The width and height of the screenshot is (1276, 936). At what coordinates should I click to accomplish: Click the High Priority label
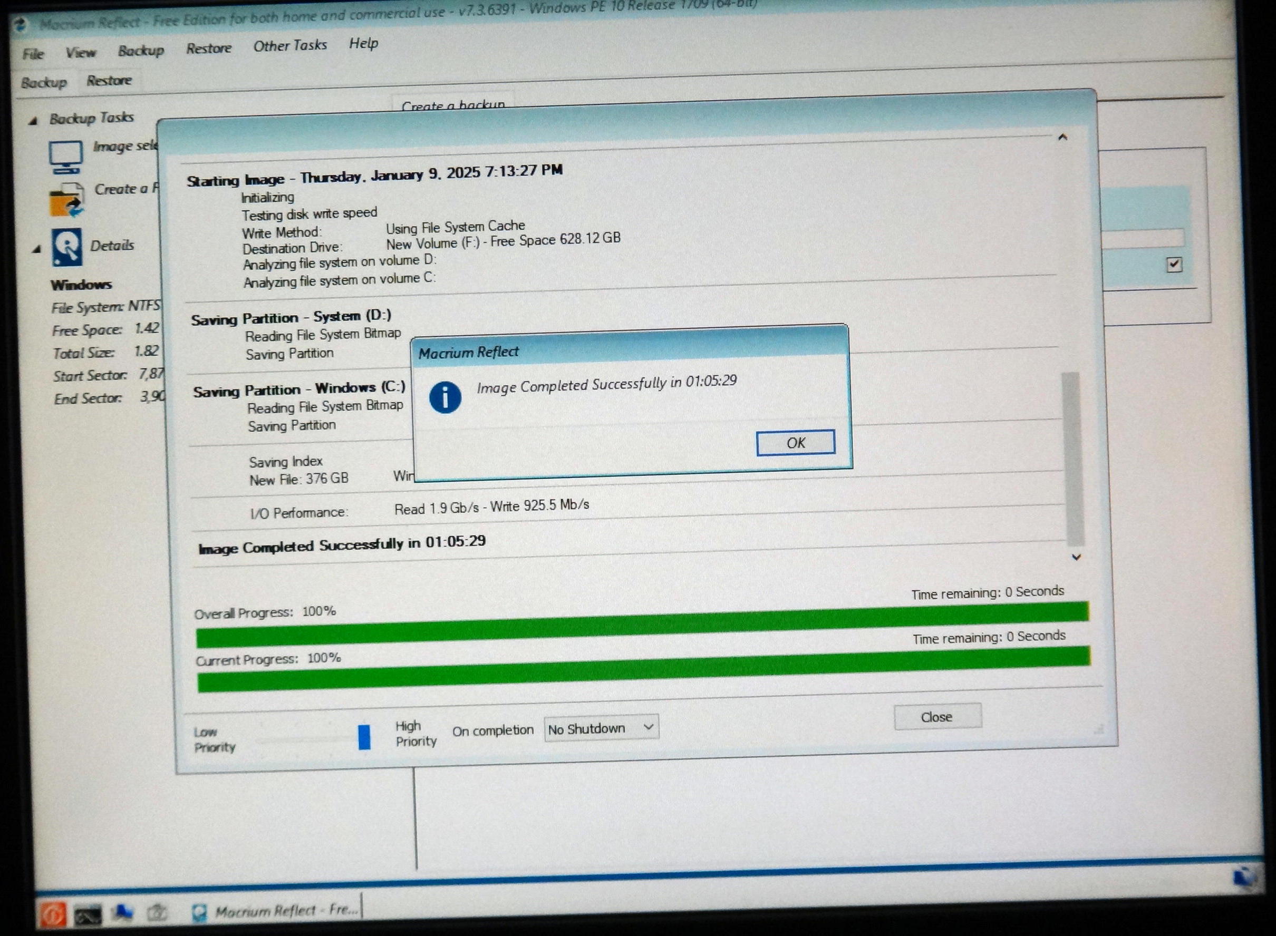point(416,734)
